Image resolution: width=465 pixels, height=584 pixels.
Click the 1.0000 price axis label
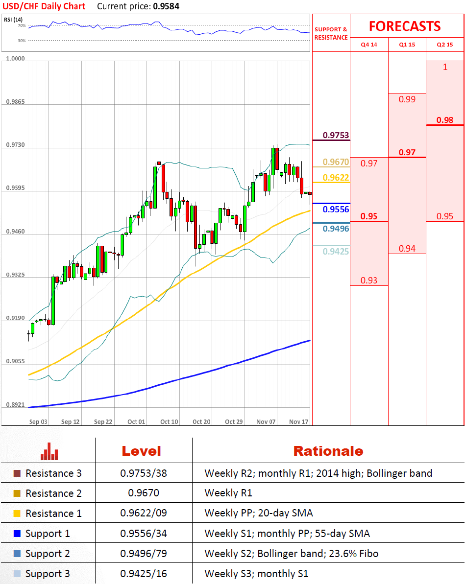click(15, 58)
